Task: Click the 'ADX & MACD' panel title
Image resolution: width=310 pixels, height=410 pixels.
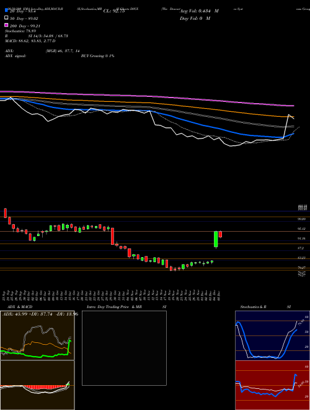Action: point(20,307)
